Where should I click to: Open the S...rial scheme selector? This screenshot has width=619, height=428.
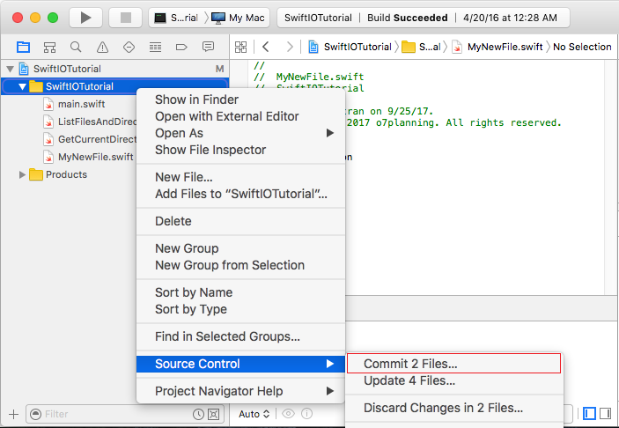(x=176, y=18)
